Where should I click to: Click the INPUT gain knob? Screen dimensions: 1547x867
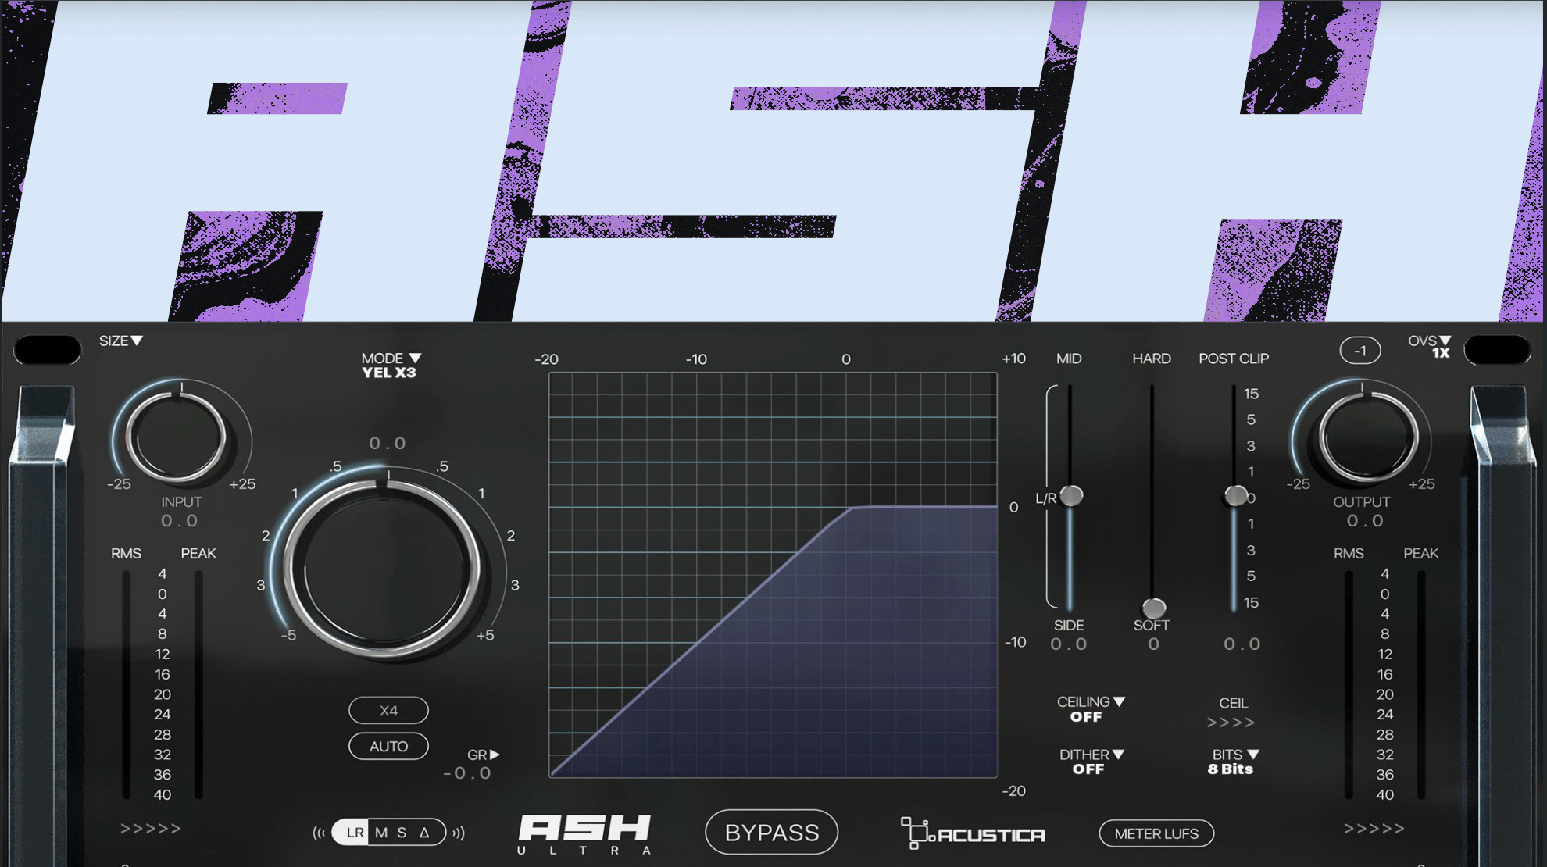177,436
